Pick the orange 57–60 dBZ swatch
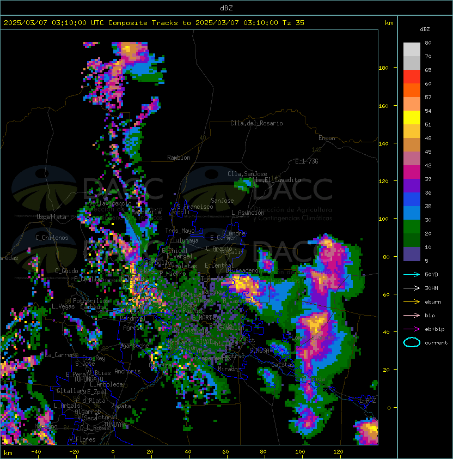 click(412, 90)
